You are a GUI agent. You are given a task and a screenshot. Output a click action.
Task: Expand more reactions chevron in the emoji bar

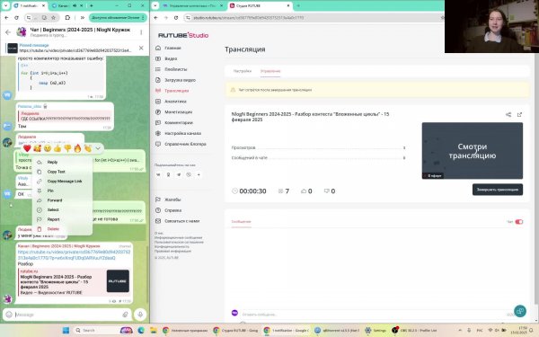click(x=98, y=148)
